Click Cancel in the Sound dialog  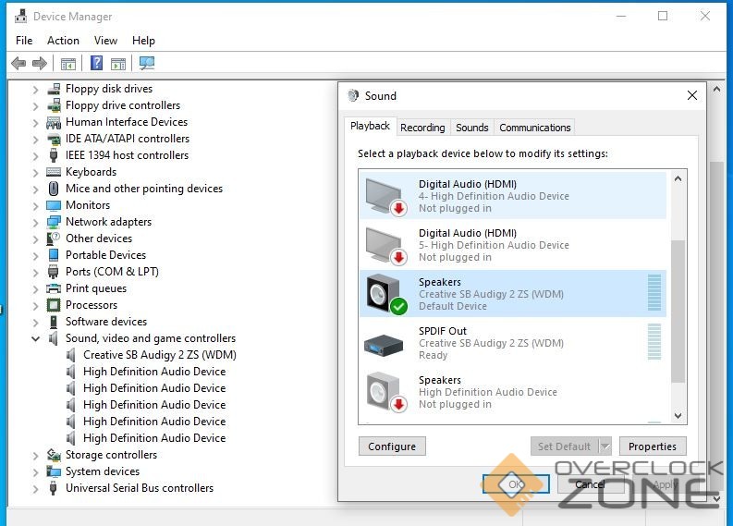pos(591,484)
